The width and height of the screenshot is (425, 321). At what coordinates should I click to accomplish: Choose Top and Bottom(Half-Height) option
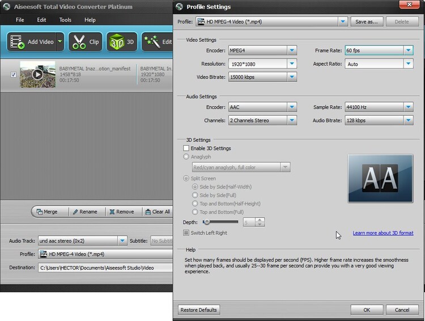tap(195, 204)
